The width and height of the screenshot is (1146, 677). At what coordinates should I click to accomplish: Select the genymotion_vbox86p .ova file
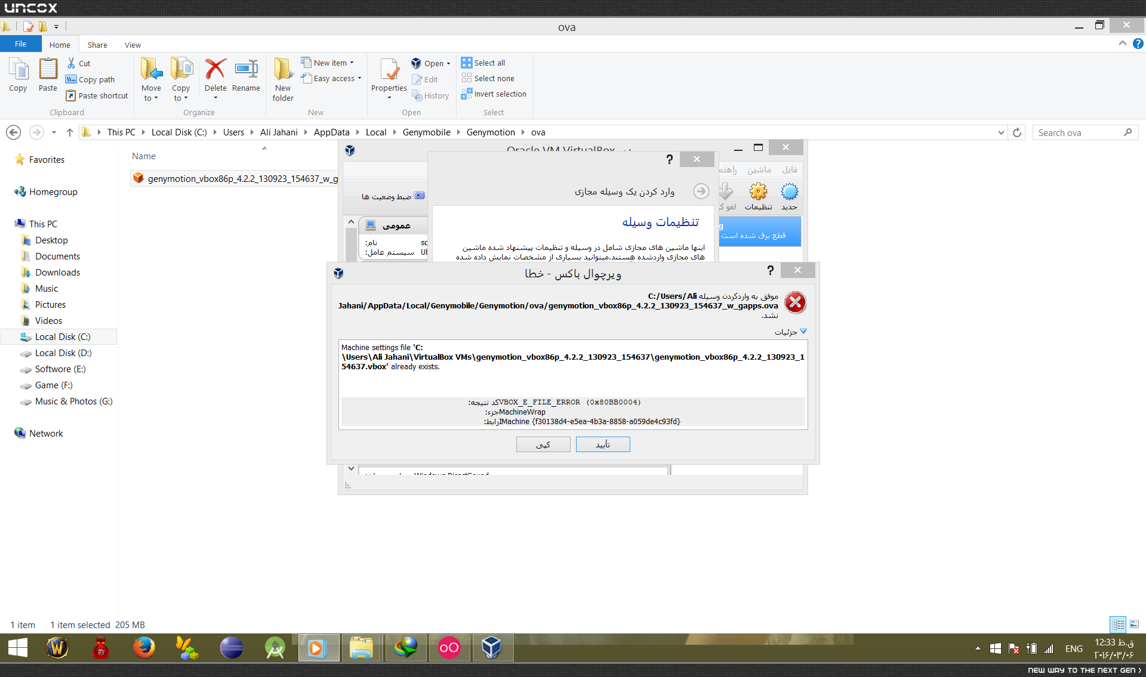coord(236,178)
